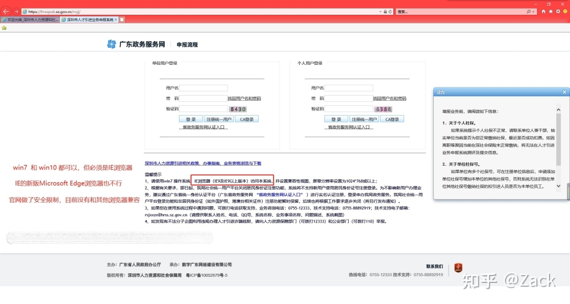
Task: Click the 验证码 field under 单位用户登录
Action: point(203,109)
